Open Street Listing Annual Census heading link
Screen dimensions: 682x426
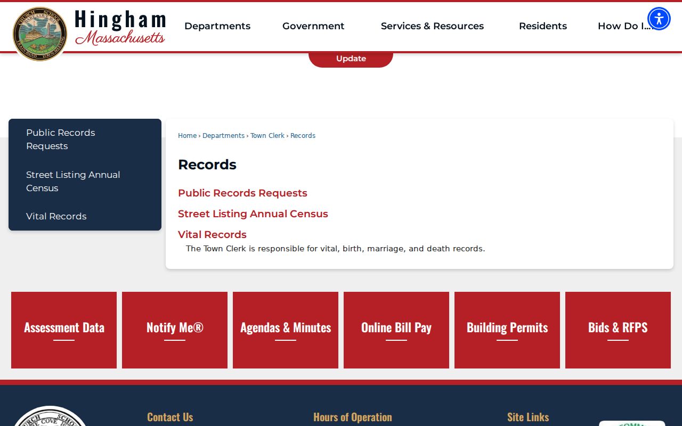coord(253,214)
